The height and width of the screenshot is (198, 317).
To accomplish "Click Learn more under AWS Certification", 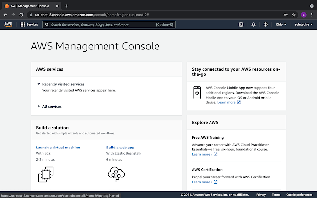I will click(202, 182).
